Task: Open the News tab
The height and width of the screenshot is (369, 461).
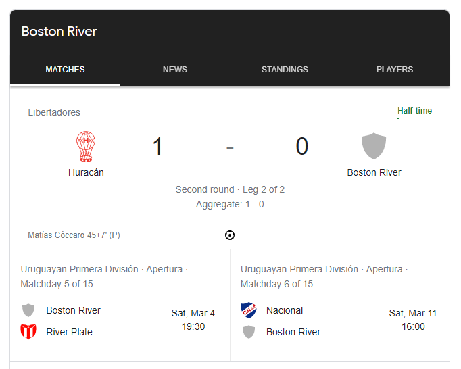Action: [x=175, y=70]
